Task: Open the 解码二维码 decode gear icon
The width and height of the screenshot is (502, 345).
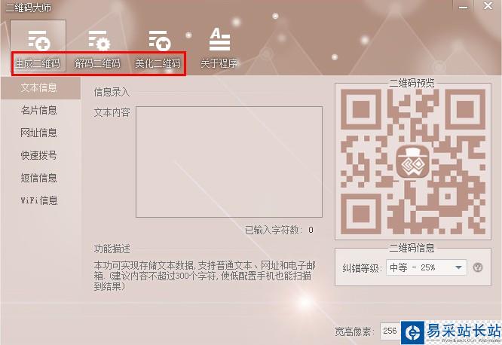Action: pos(99,41)
